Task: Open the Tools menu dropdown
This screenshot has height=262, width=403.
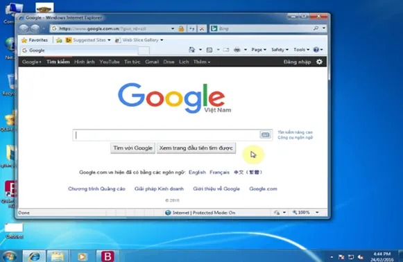Action: click(301, 50)
